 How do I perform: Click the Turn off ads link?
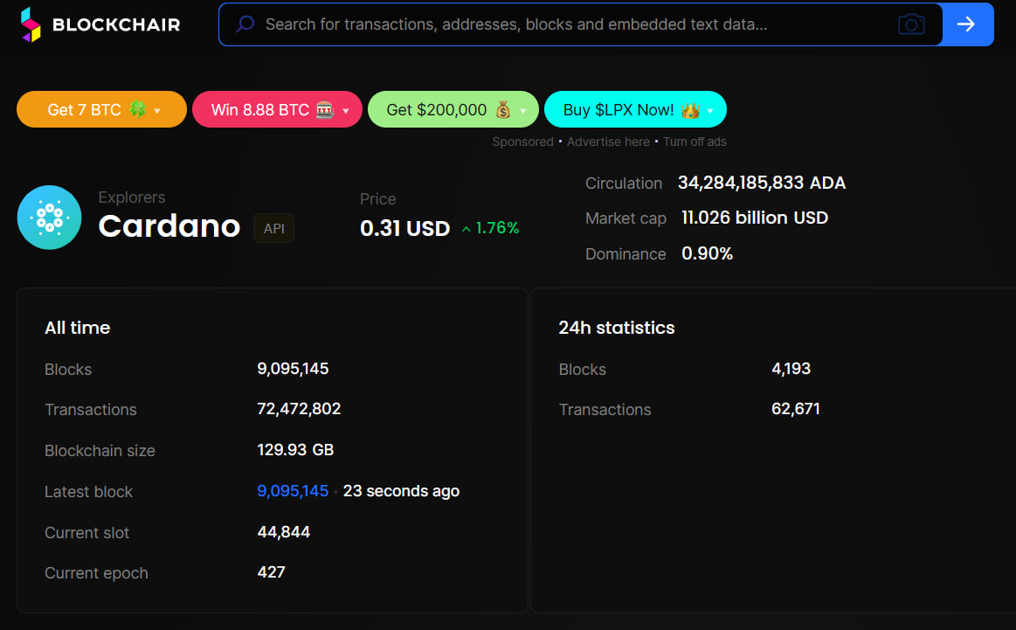pyautogui.click(x=695, y=142)
